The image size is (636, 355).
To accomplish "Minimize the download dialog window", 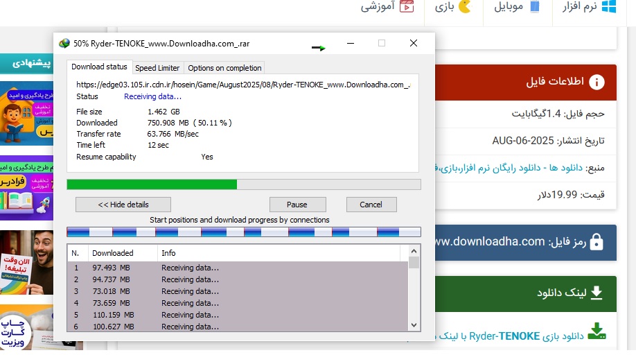I will point(351,43).
